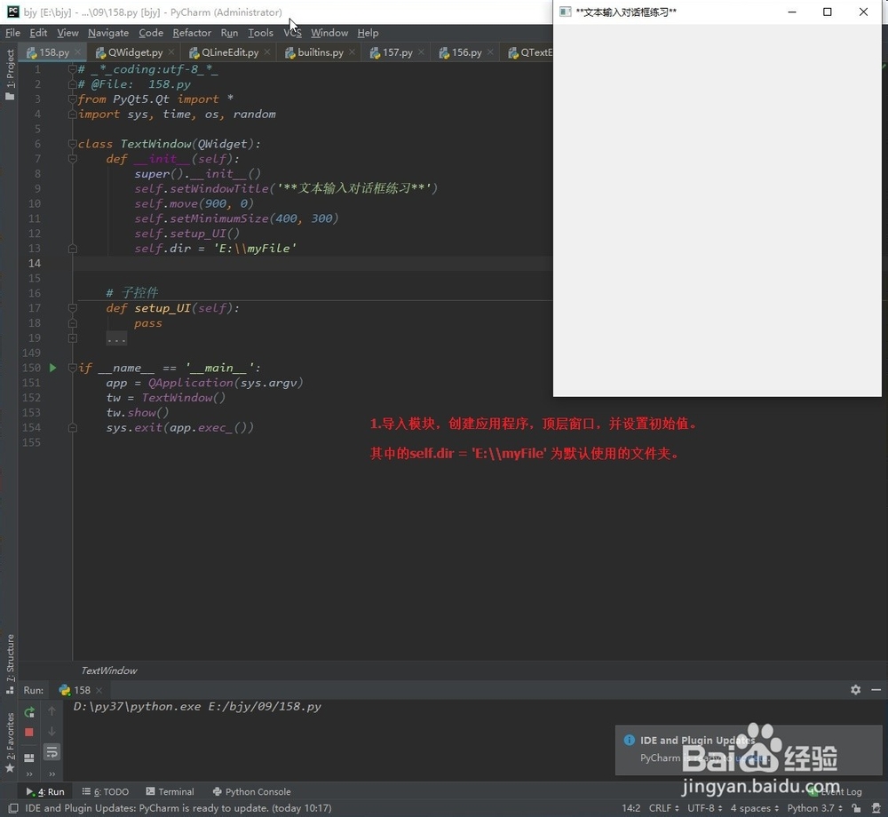Toggle the Structure tool window
Viewport: 888px width, 817px height.
tap(9, 659)
